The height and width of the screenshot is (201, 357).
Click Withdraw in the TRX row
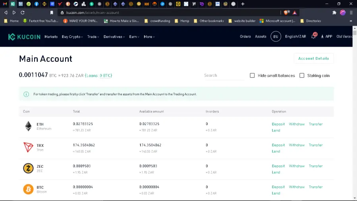297,145
